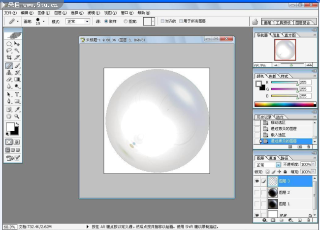Open the 滤镜 menu

pyautogui.click(x=93, y=13)
